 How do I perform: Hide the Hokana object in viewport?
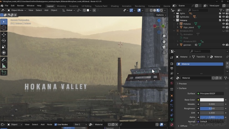[x=224, y=24]
